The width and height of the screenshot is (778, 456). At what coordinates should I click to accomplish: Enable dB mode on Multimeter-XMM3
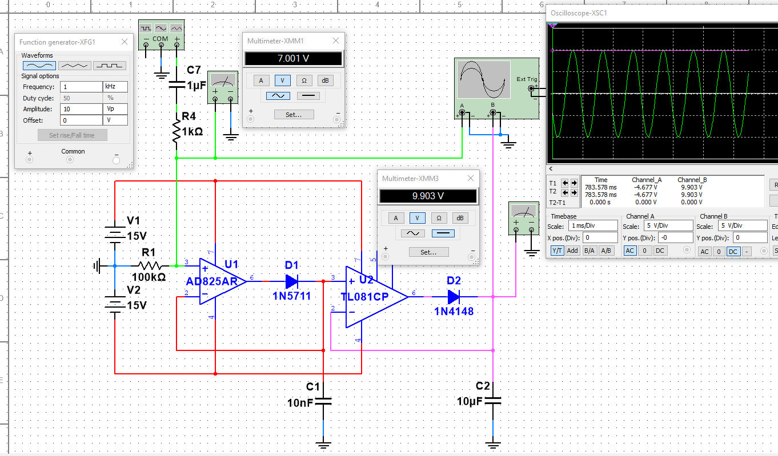click(x=460, y=218)
